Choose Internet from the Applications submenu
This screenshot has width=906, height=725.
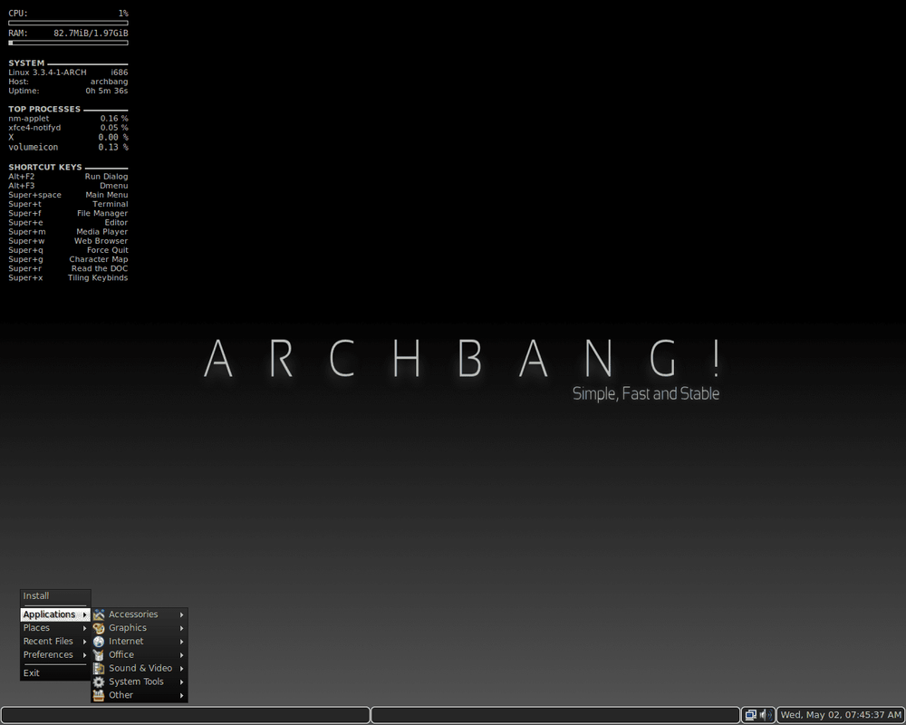tap(127, 641)
